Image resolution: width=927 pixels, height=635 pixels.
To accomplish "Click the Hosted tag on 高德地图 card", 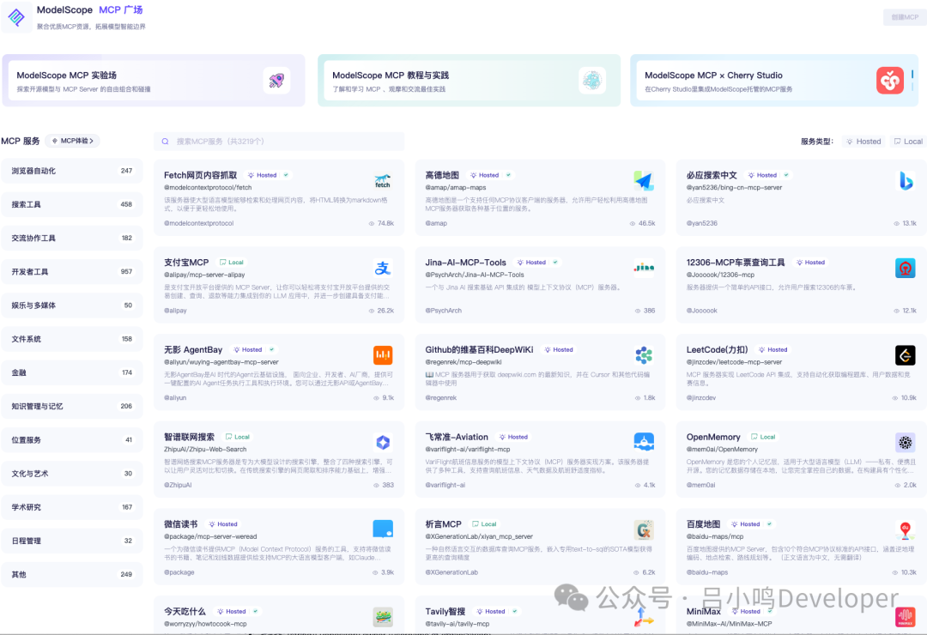I will [x=485, y=175].
